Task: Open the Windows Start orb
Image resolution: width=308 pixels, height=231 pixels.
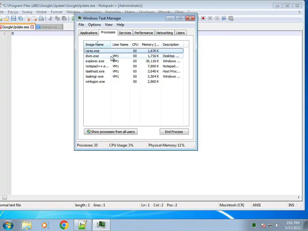Action: tap(8, 225)
